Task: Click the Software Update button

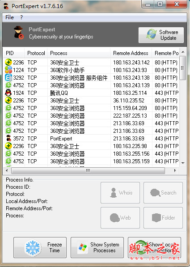Action: (x=161, y=35)
